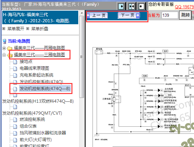Click 菜单折叠 to collapse all menus

point(40,29)
